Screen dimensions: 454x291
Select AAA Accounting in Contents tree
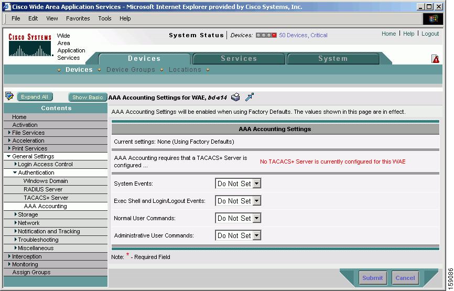(45, 206)
